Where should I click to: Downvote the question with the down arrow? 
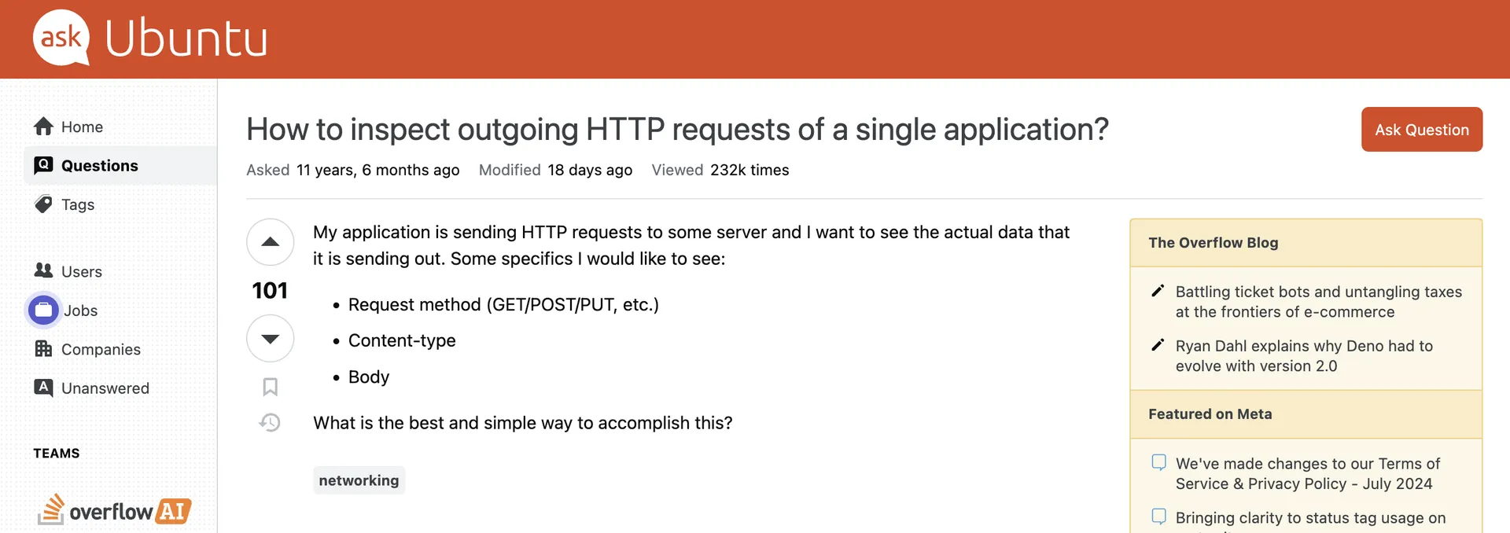270,339
